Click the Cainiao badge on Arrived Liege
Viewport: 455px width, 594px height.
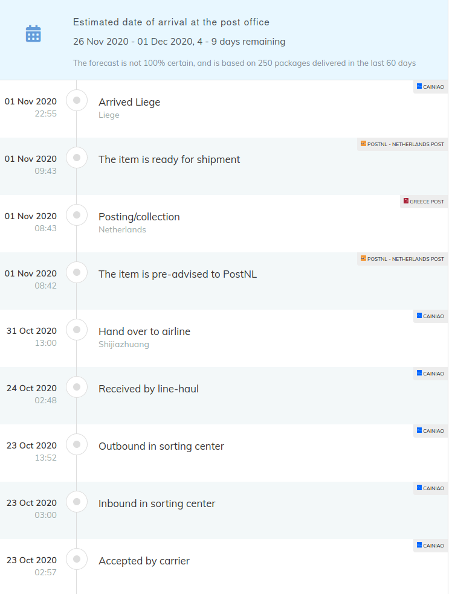coord(430,87)
